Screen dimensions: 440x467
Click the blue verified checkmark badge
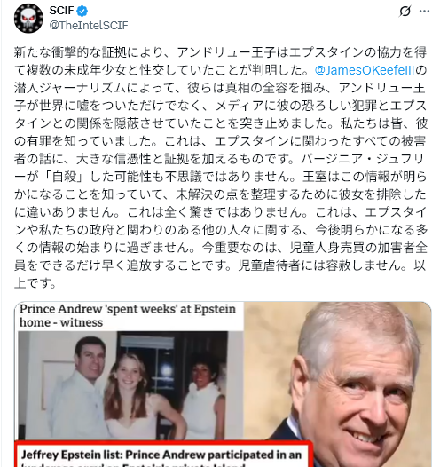82,11
